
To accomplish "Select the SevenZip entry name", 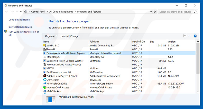I will click(x=51, y=49).
